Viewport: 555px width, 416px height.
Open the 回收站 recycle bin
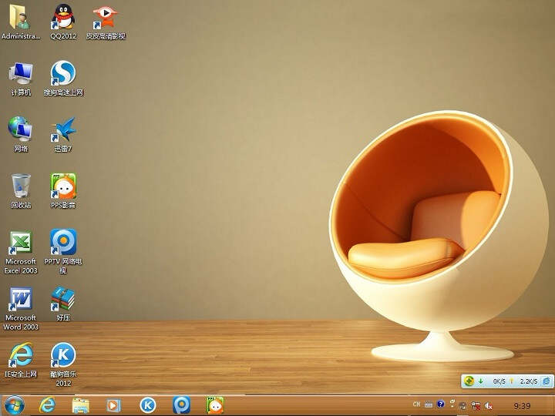point(21,186)
